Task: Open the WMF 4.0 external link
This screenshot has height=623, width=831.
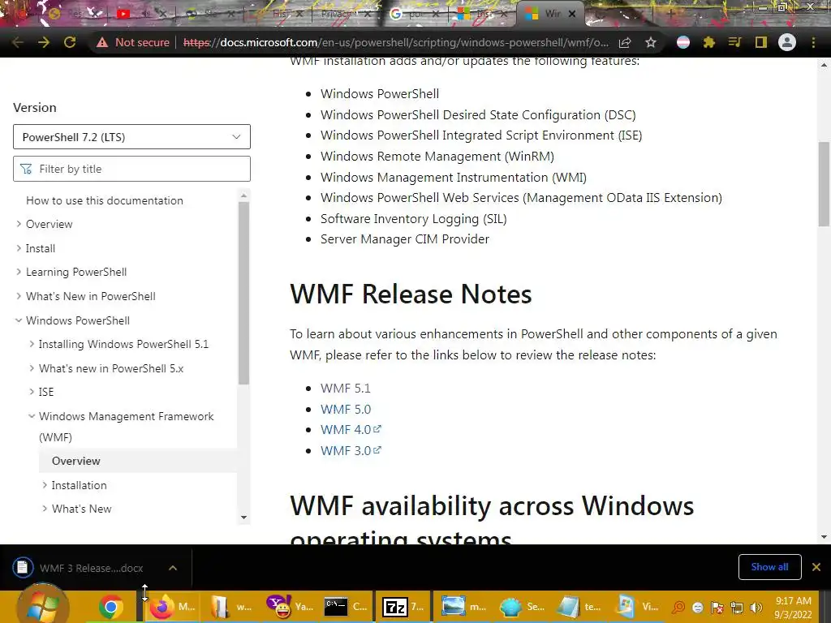Action: click(351, 430)
